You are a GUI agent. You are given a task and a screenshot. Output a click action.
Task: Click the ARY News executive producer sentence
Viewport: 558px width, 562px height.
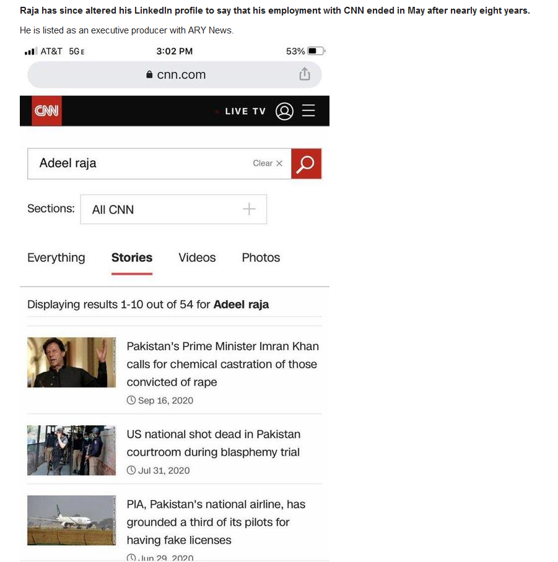126,30
